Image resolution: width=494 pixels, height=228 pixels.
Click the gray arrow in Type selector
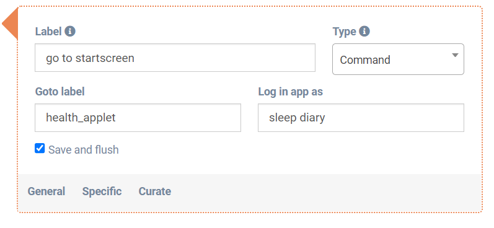[x=454, y=55]
